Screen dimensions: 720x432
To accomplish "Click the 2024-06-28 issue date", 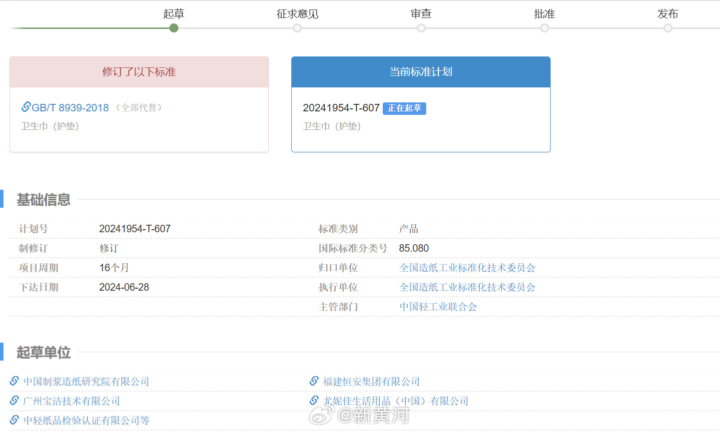I will [124, 287].
